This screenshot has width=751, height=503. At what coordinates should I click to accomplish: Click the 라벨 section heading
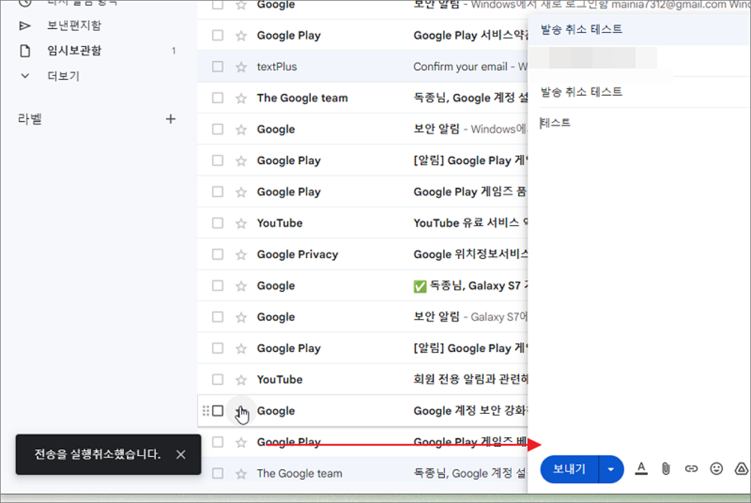pyautogui.click(x=29, y=119)
